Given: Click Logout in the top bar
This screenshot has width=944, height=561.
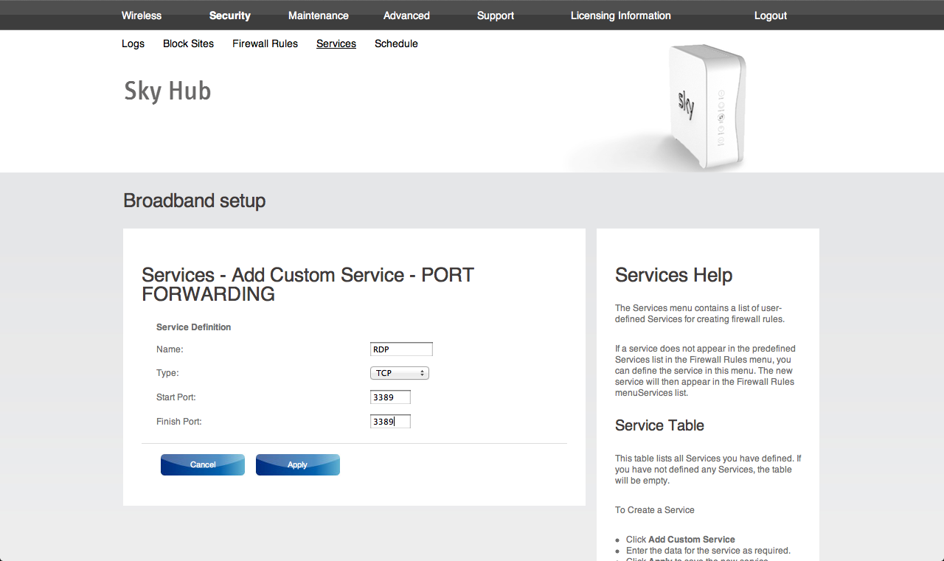Looking at the screenshot, I should (x=770, y=15).
